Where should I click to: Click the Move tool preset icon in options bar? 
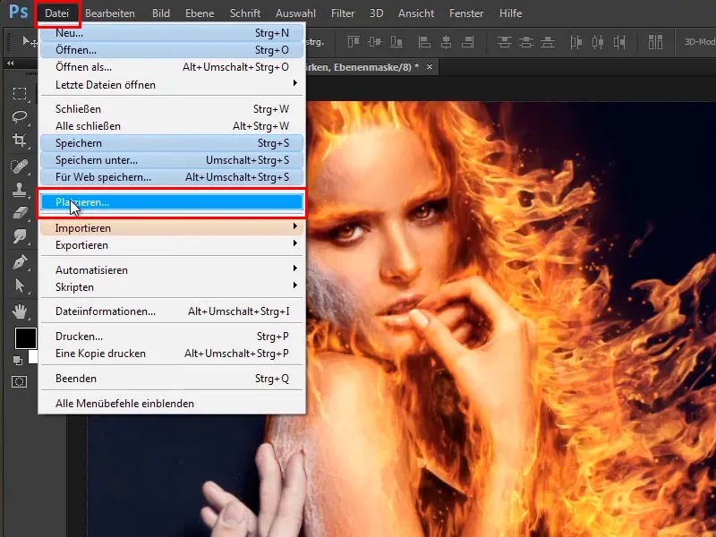(30, 42)
